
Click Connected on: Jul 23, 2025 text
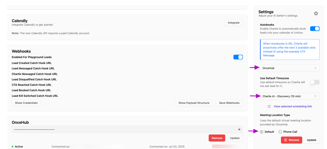pos(167,146)
